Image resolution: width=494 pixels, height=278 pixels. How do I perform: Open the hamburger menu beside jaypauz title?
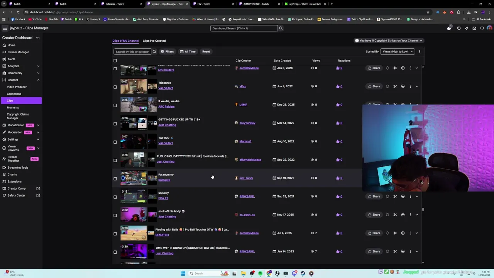(x=5, y=28)
